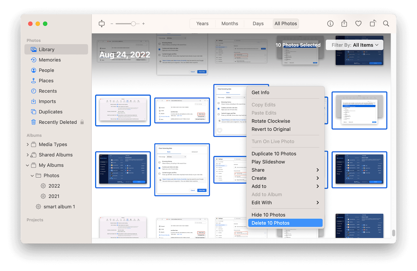
Task: Click the aspect ratio toggle icon in toolbar
Action: (102, 23)
